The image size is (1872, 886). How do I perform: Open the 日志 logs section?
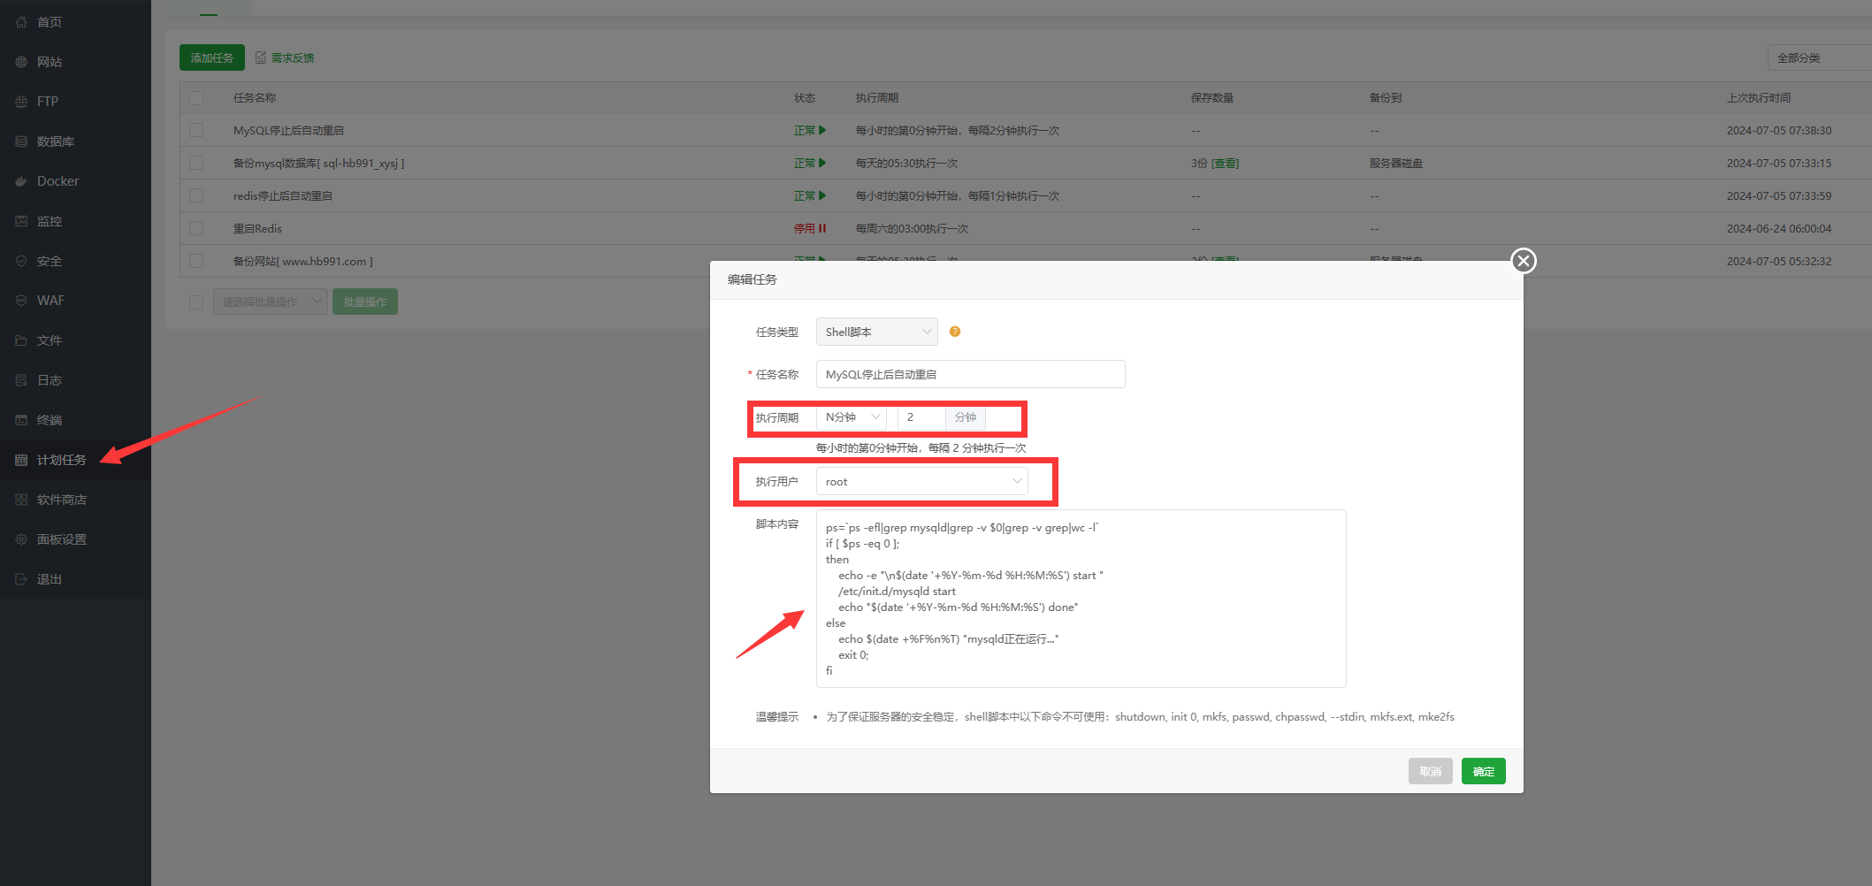49,379
